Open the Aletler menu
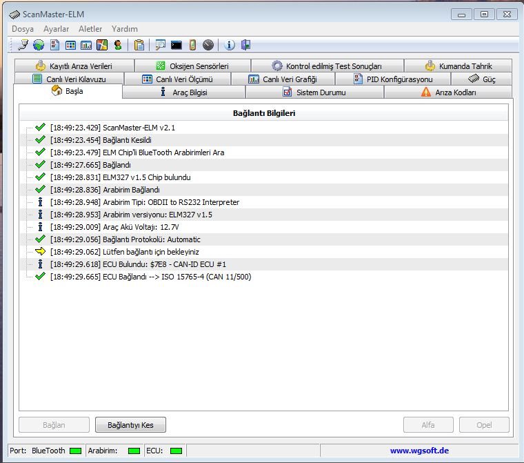The image size is (524, 463). coord(90,29)
